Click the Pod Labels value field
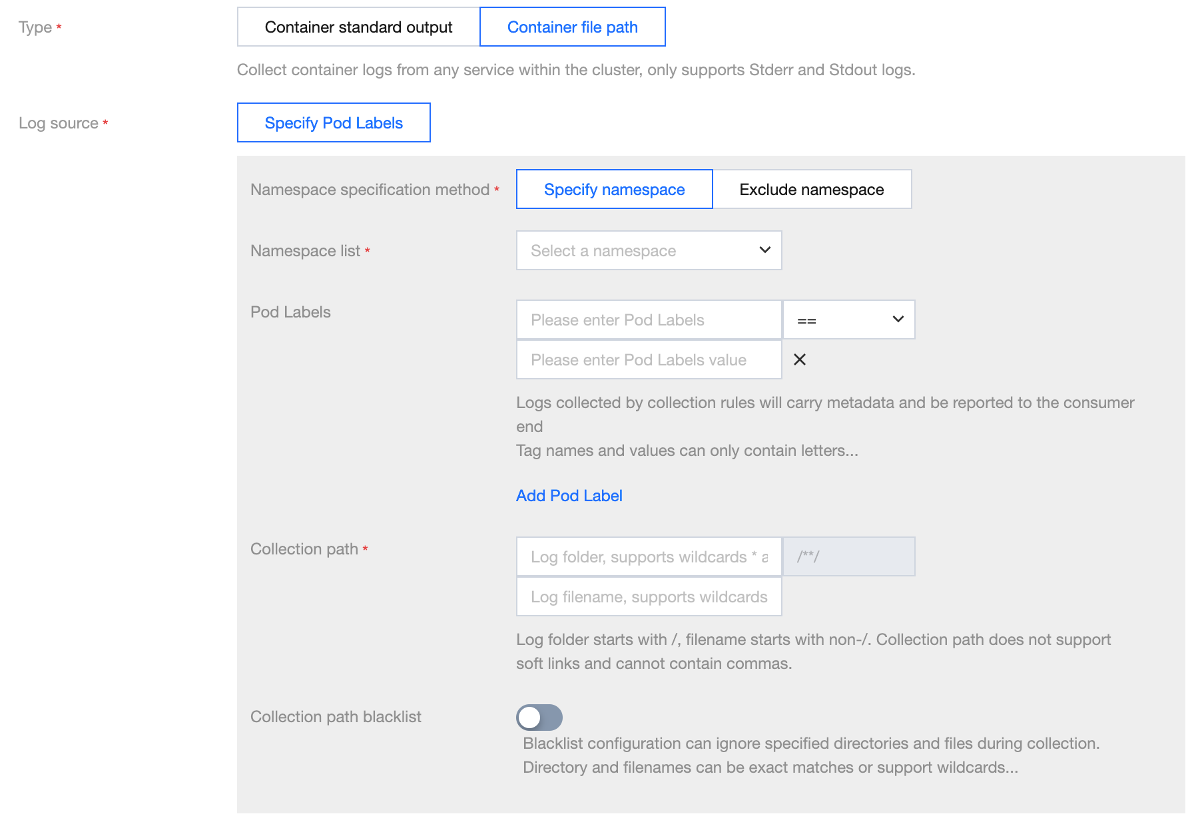1200x828 pixels. click(649, 360)
